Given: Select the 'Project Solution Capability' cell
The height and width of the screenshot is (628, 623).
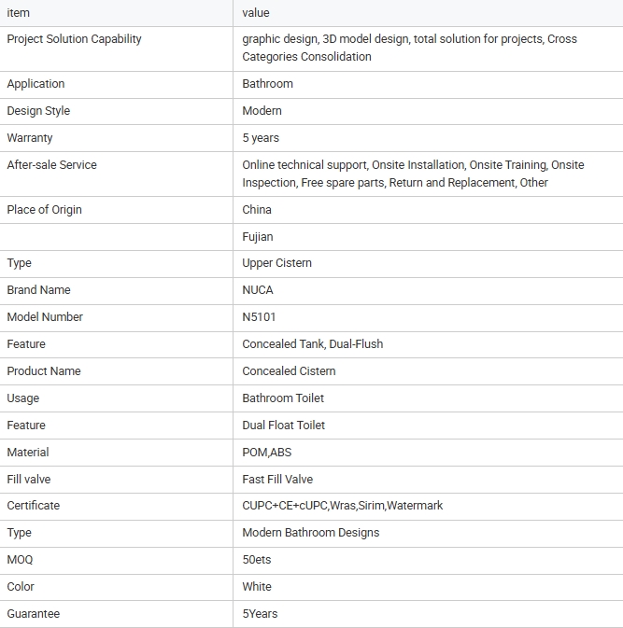Looking at the screenshot, I should [75, 39].
